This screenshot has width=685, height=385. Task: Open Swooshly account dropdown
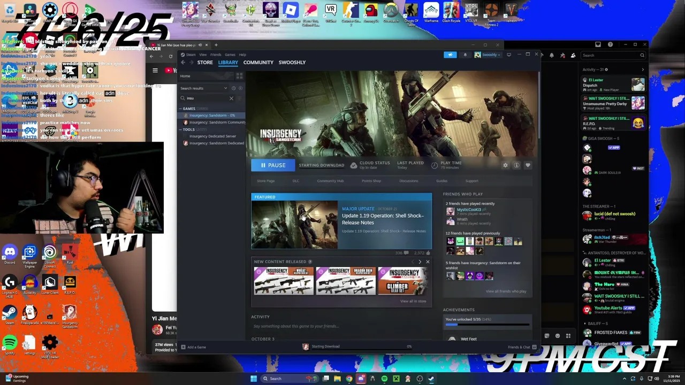coord(488,55)
